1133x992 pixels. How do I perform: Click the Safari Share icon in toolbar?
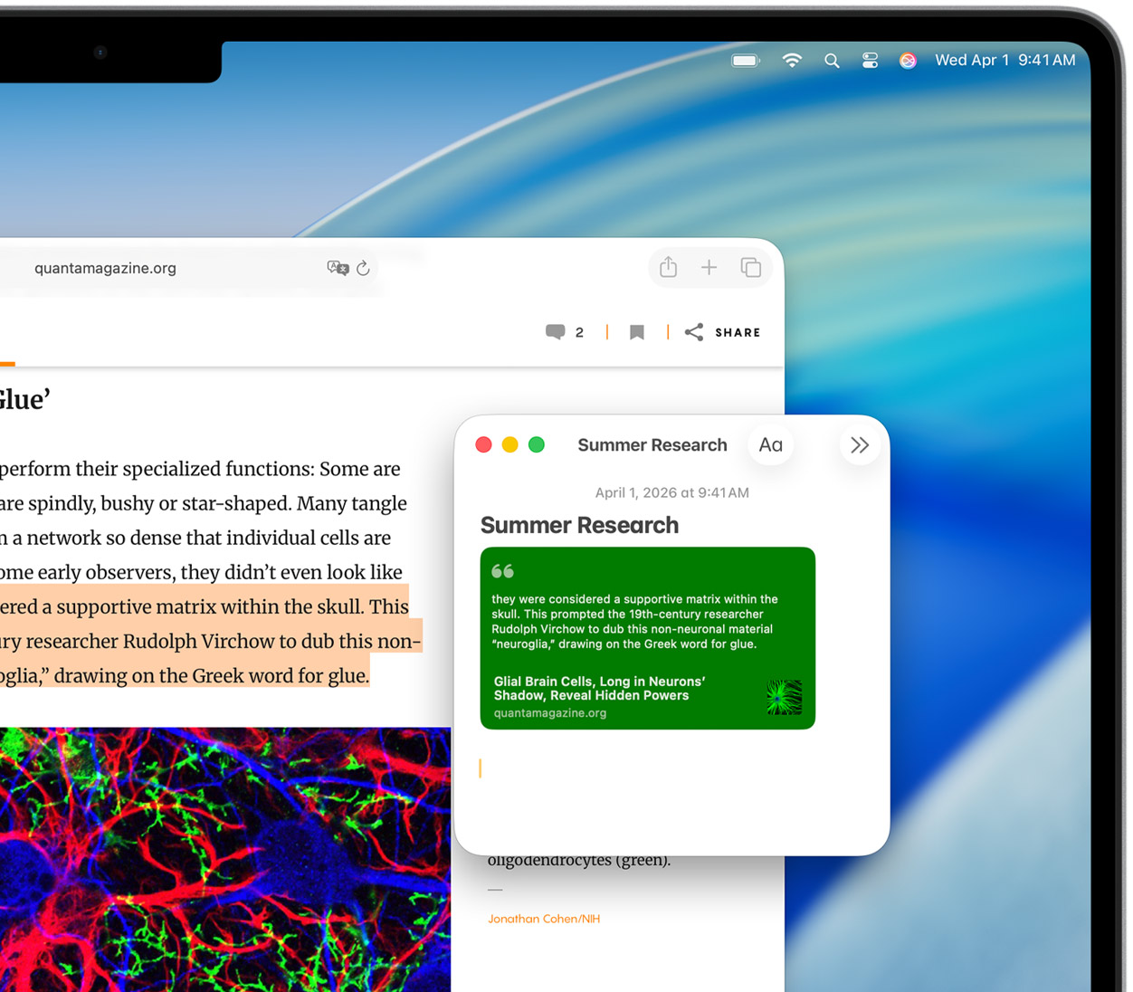coord(668,267)
